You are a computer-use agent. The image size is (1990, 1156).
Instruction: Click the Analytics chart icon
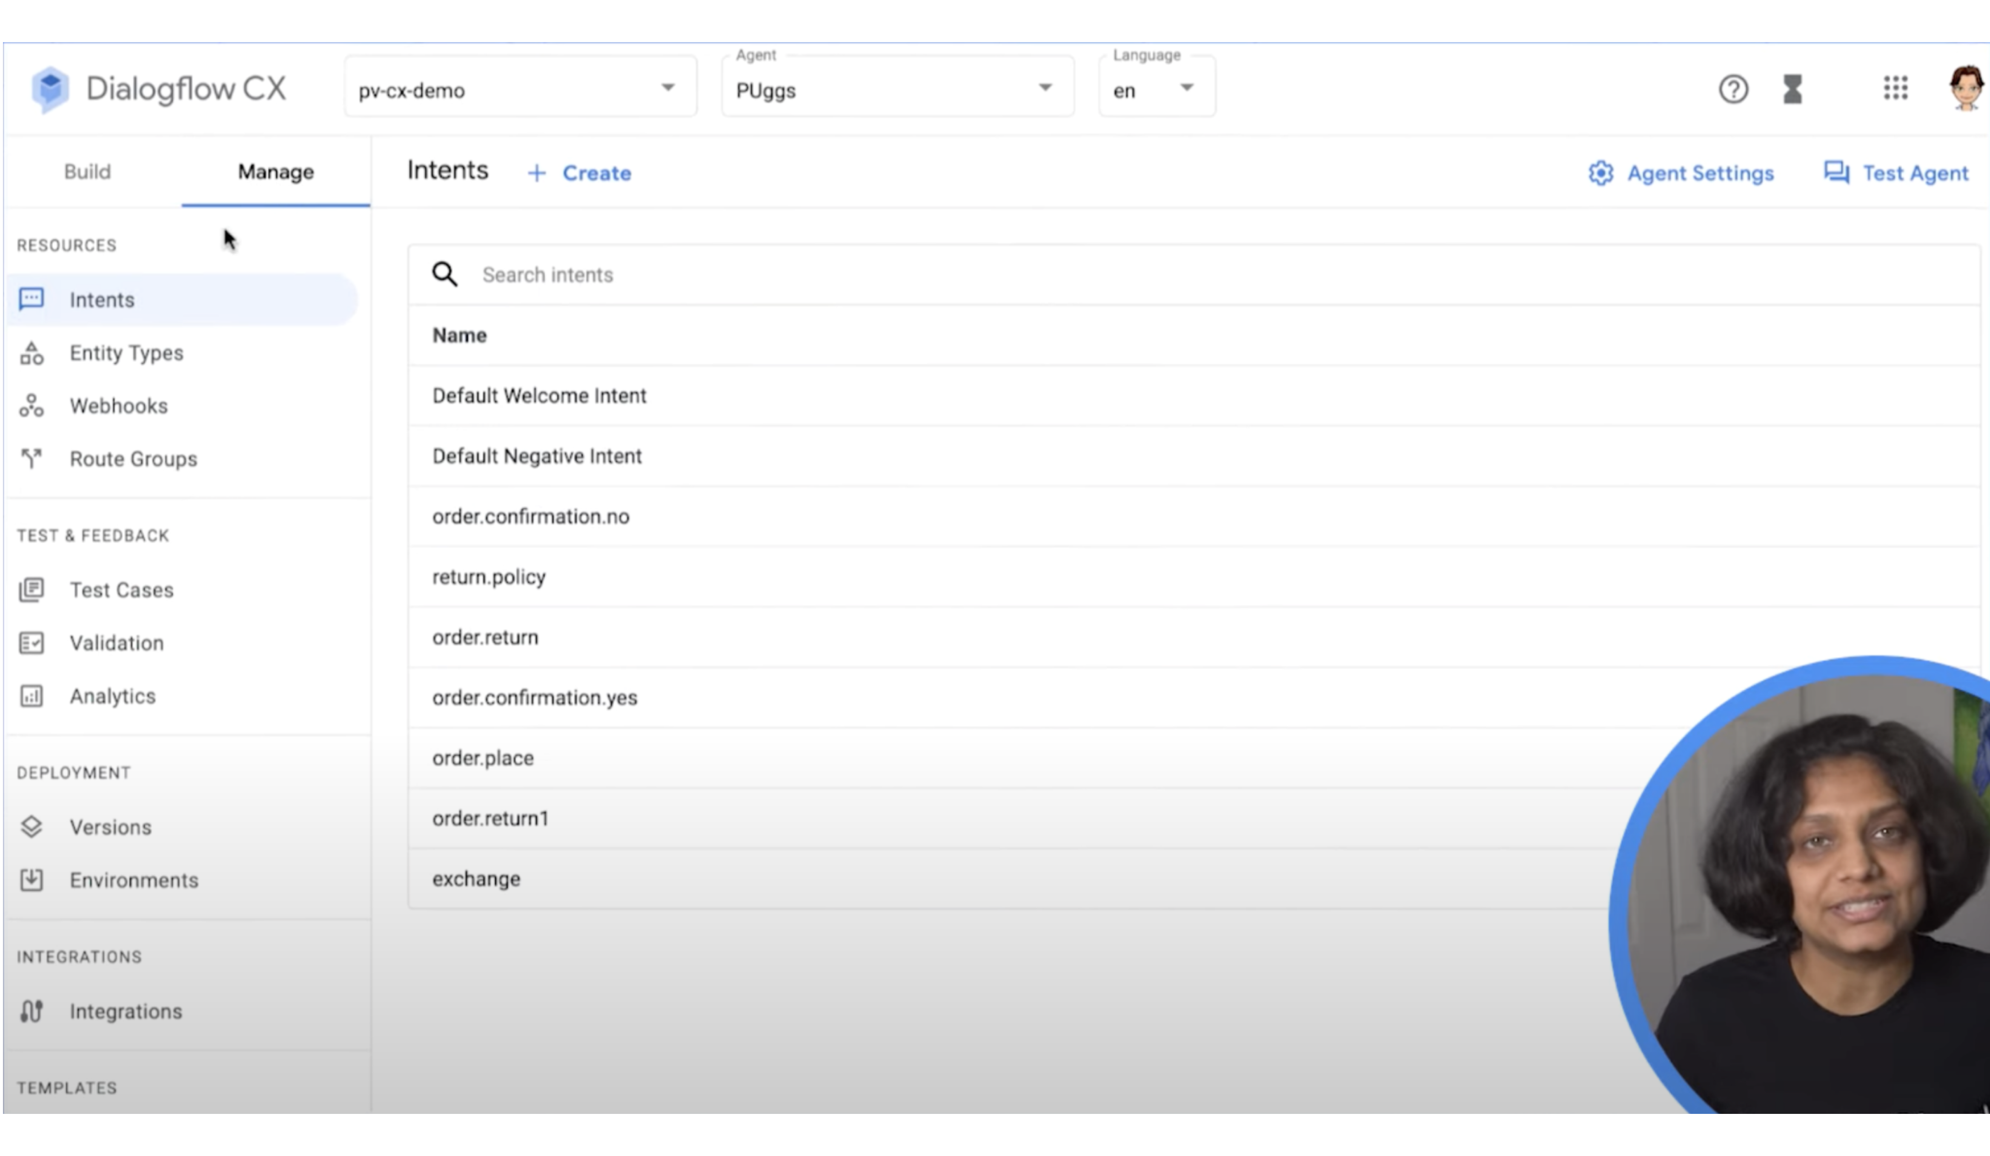click(x=31, y=695)
